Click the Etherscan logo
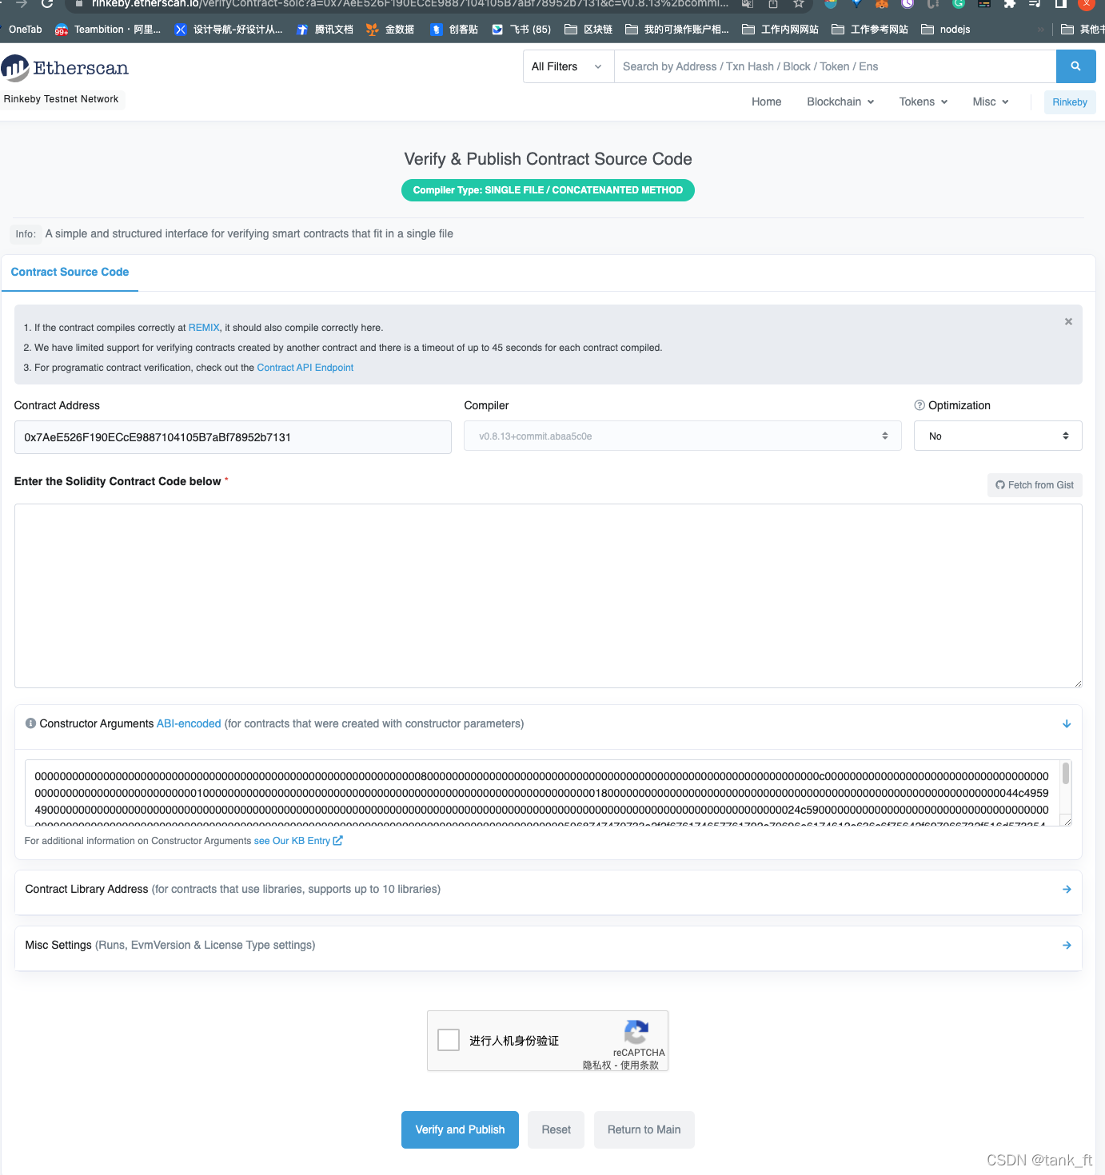 (x=66, y=69)
